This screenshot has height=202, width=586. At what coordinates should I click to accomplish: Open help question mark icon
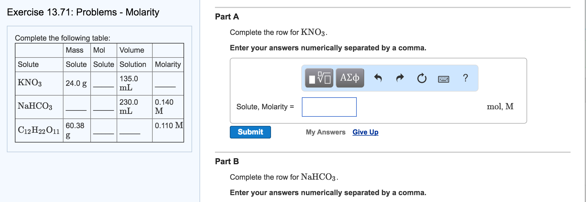coord(465,78)
